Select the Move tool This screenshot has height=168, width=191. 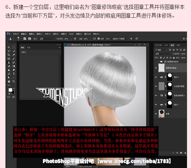point(9,47)
